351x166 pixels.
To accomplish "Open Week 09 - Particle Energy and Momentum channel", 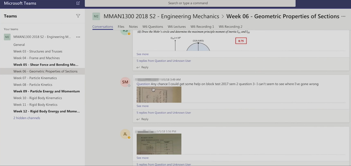I will click(x=42, y=91).
